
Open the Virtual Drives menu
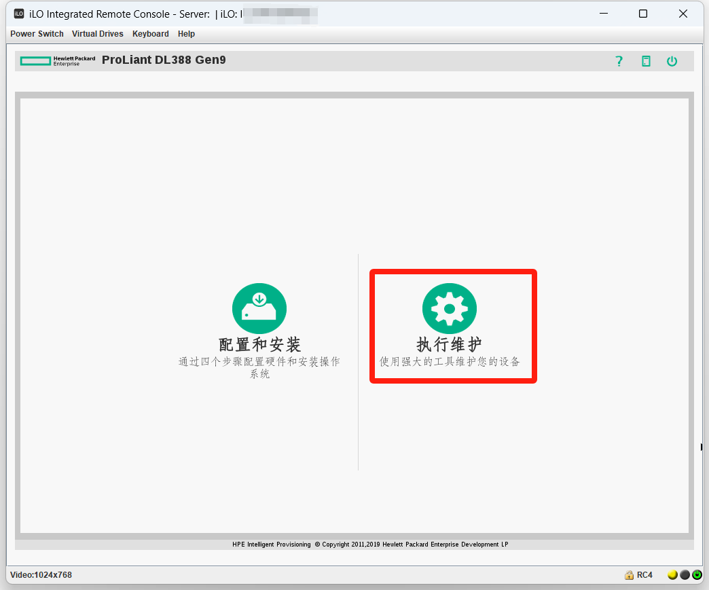click(98, 34)
